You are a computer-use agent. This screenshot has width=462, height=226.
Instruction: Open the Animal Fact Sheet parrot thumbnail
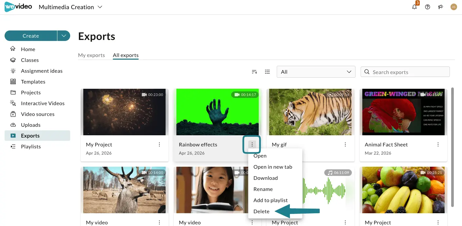[x=403, y=112]
